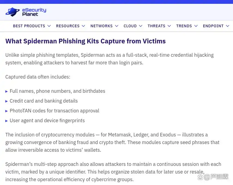This screenshot has height=185, width=233.
Task: Click the chevron beside Cloud
Action: [141, 26]
